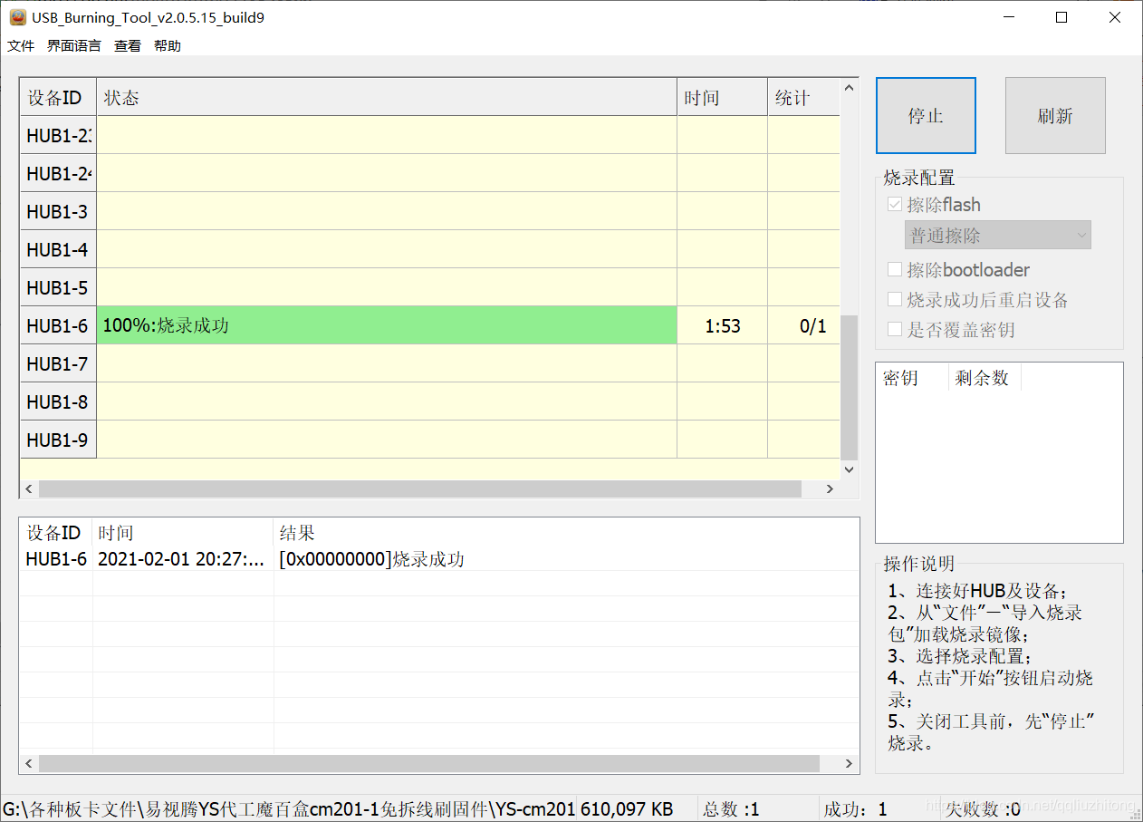Click the 停止 button to stop burning
The height and width of the screenshot is (822, 1143).
click(x=926, y=115)
